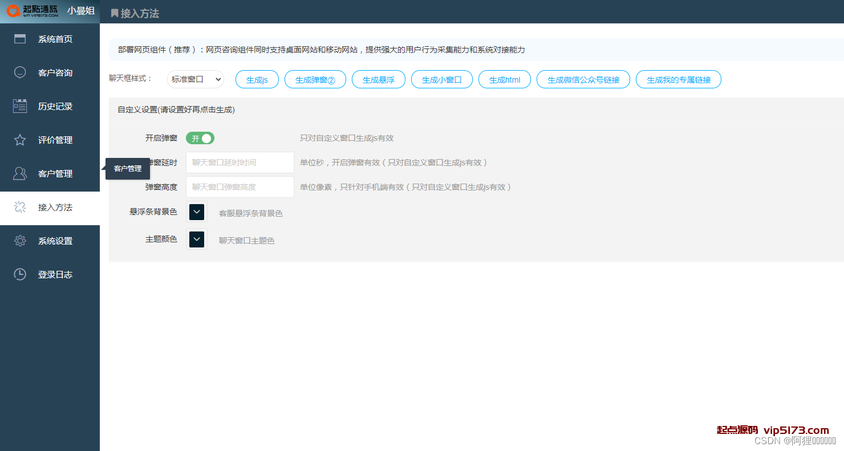
Task: Click the 评价管理 star icon
Action: coord(20,140)
